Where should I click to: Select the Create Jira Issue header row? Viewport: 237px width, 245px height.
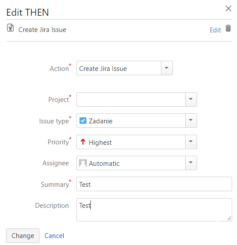[x=119, y=30]
